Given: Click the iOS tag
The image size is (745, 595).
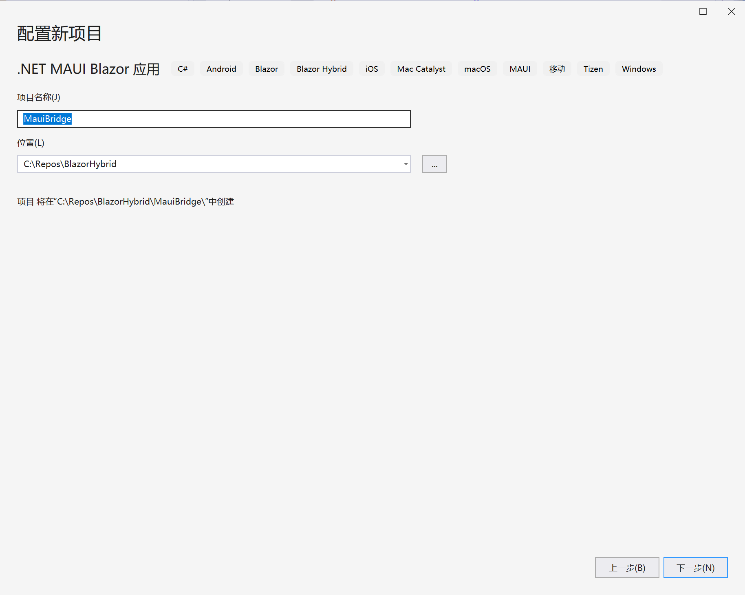Looking at the screenshot, I should [372, 69].
